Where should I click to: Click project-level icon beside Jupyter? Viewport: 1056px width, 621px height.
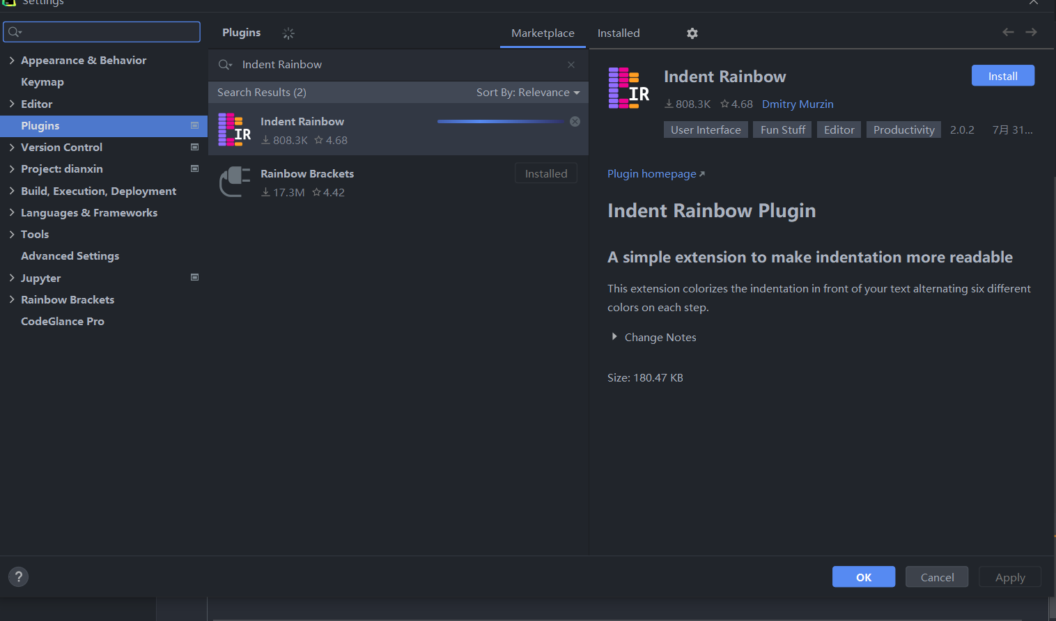[x=195, y=277]
